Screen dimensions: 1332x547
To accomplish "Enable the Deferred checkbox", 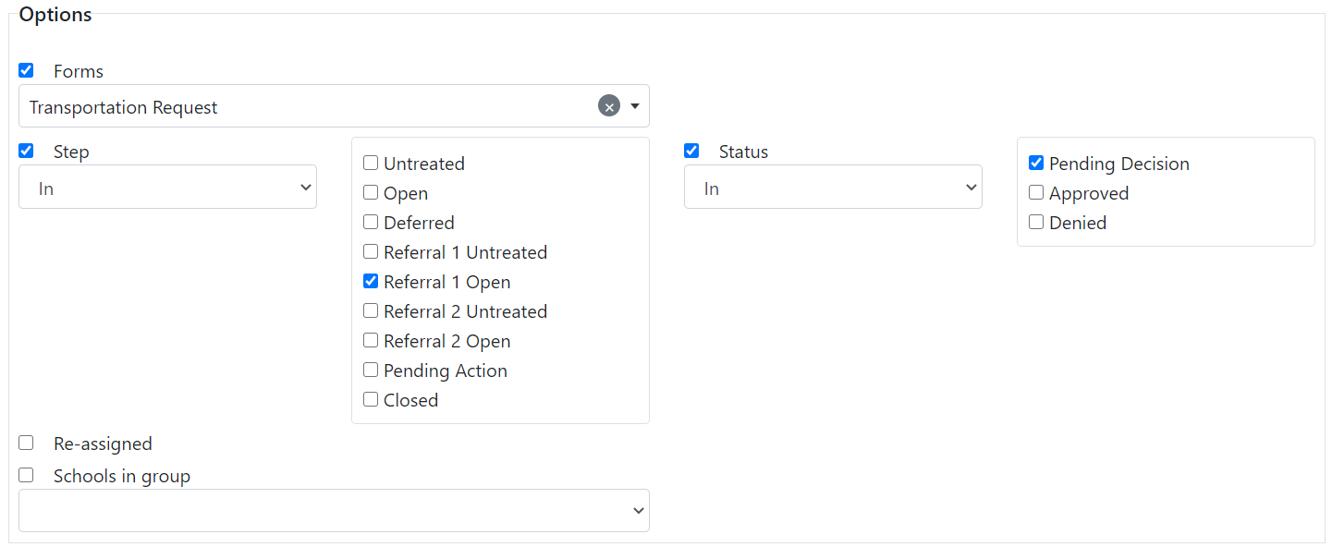I will coord(371,221).
